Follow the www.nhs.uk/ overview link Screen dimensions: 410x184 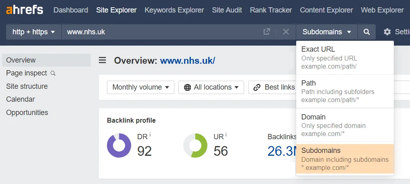pyautogui.click(x=188, y=61)
